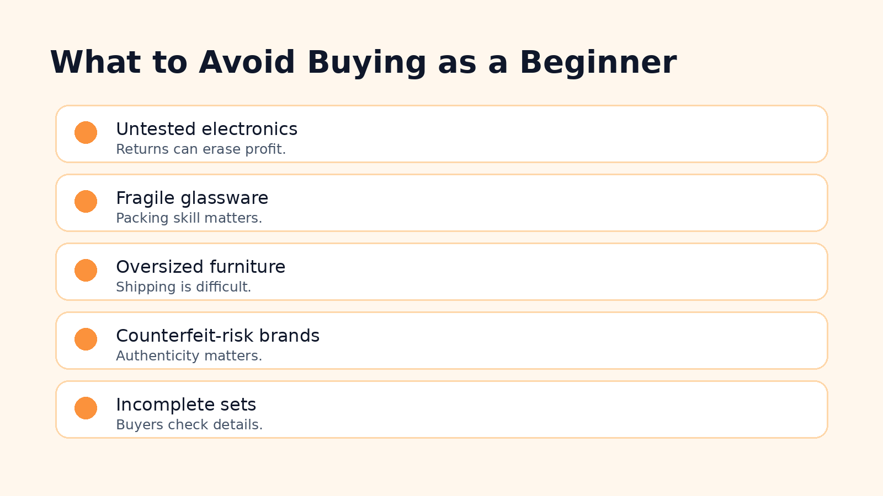Select the Oversized furniture heading

(x=200, y=267)
